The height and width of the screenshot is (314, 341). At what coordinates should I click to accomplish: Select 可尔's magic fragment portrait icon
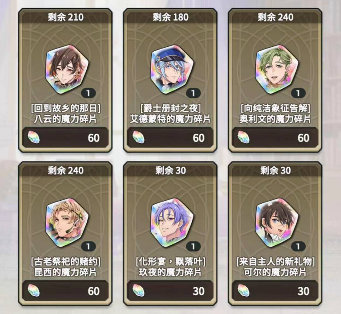[x=277, y=223]
